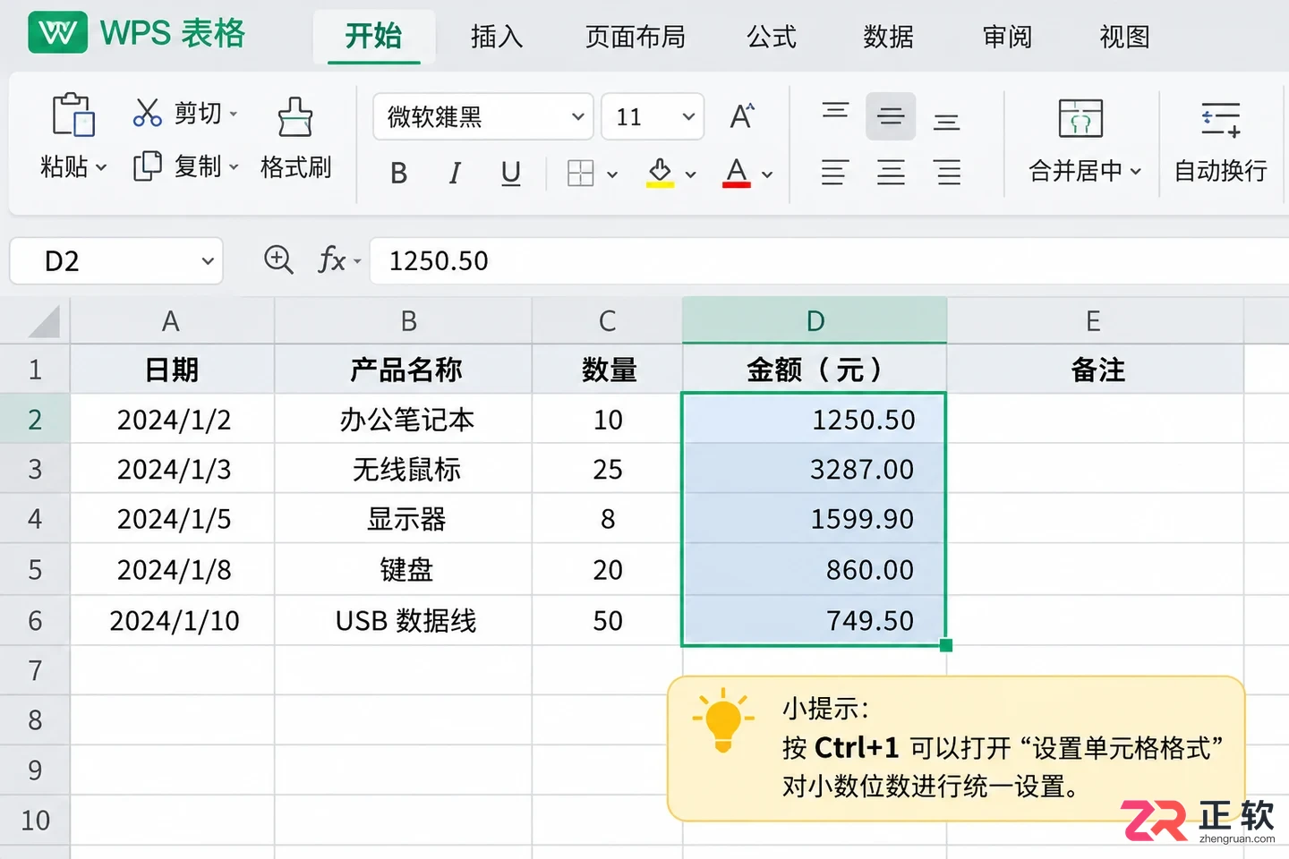Expand the font color dropdown arrow
The width and height of the screenshot is (1289, 859).
coord(767,174)
